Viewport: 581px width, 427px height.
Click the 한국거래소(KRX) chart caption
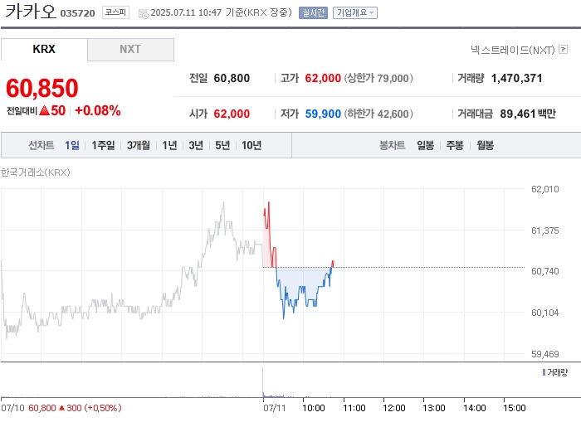click(35, 172)
